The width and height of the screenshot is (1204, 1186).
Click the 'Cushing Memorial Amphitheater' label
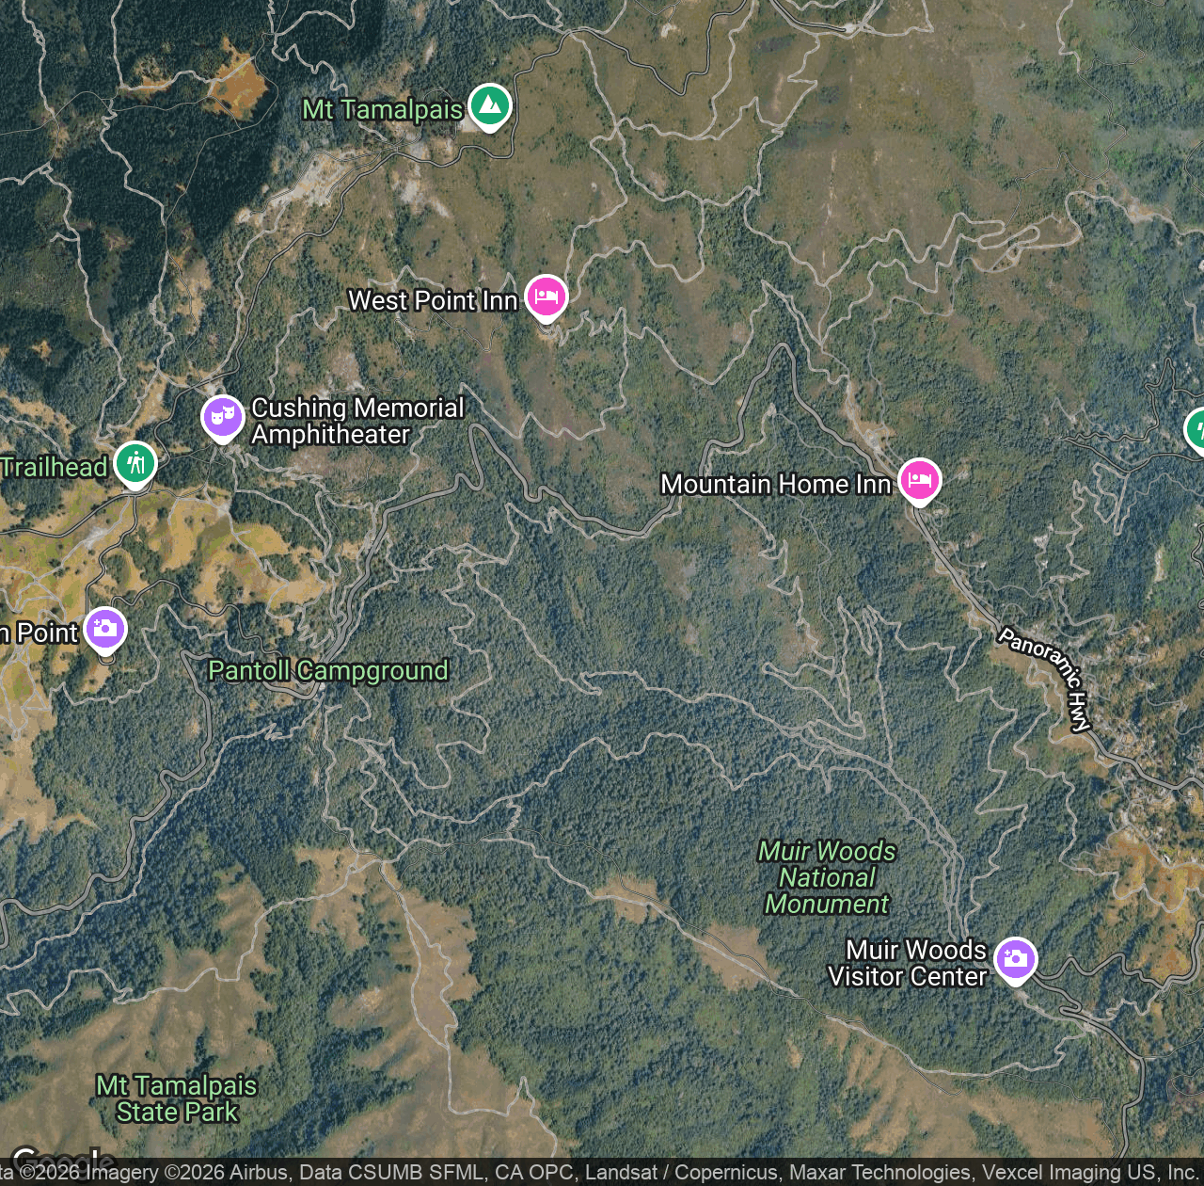[x=357, y=421]
